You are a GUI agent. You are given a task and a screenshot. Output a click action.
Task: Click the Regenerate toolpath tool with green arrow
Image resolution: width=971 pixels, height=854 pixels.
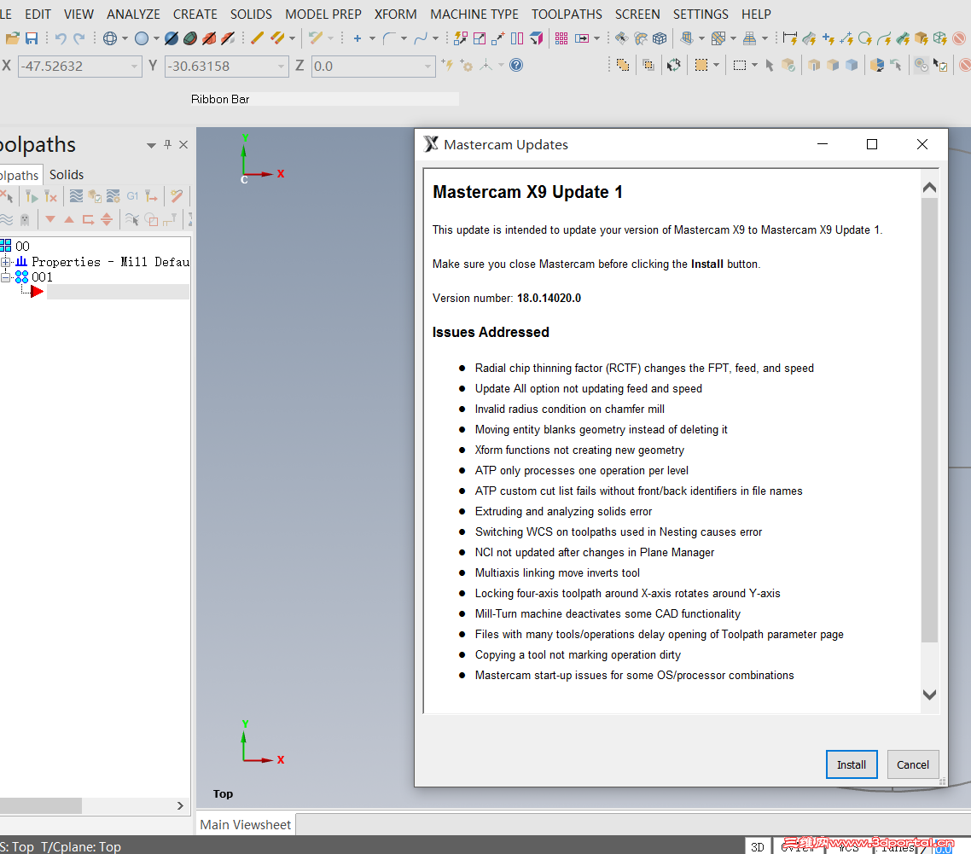pyautogui.click(x=32, y=196)
